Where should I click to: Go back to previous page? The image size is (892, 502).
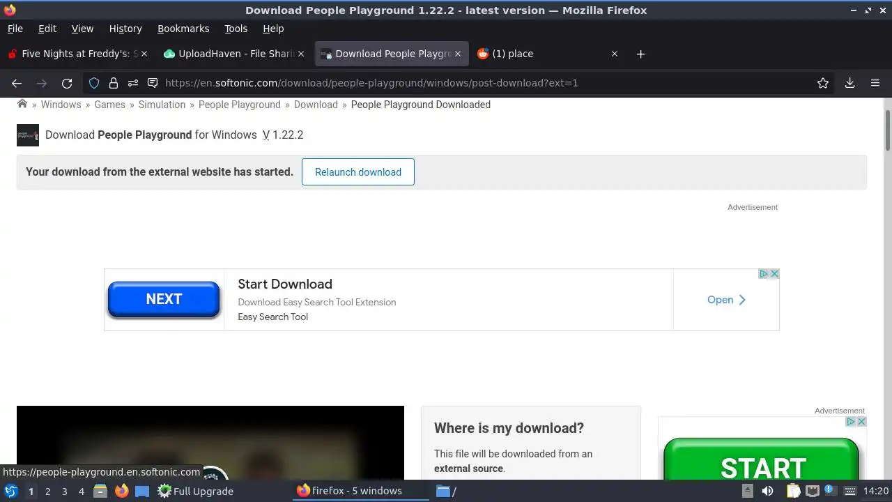[x=17, y=83]
